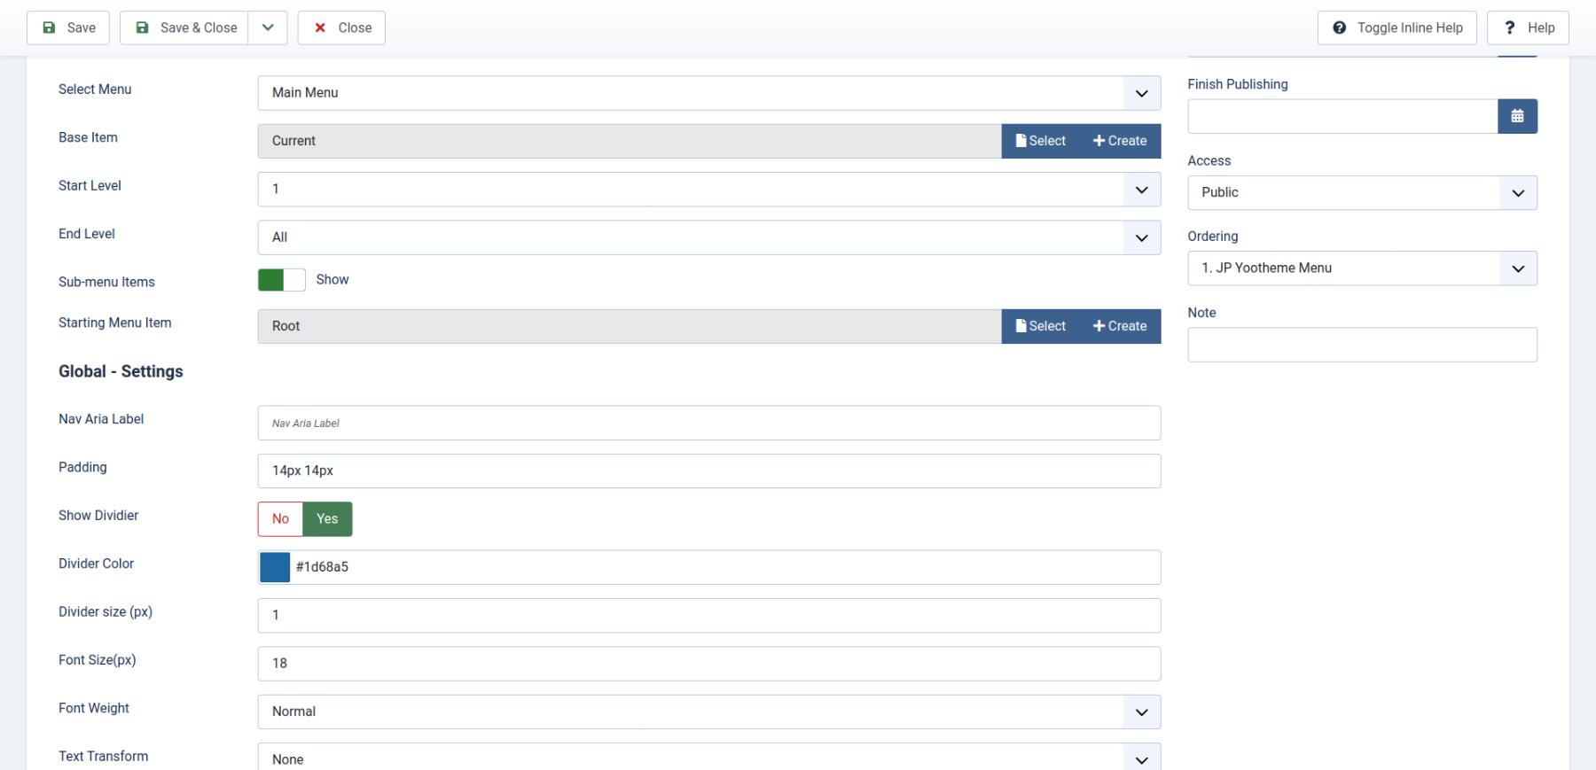Click the Close button in toolbar

coord(341,27)
